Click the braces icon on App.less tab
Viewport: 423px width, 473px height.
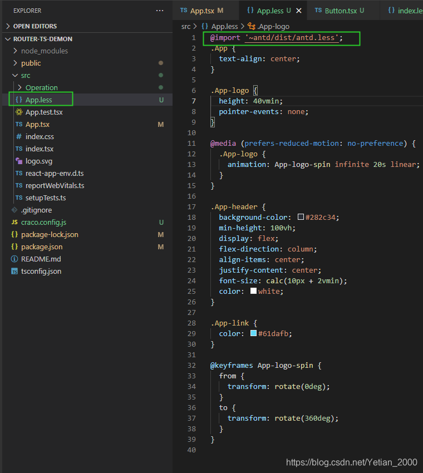[x=250, y=10]
